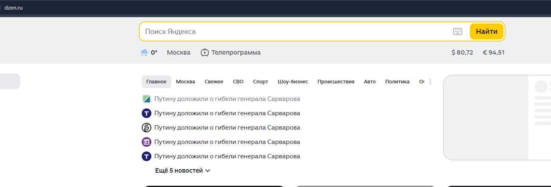The width and height of the screenshot is (551, 187).
Task: Click the ornate black-circle source icon
Action: coord(147,128)
